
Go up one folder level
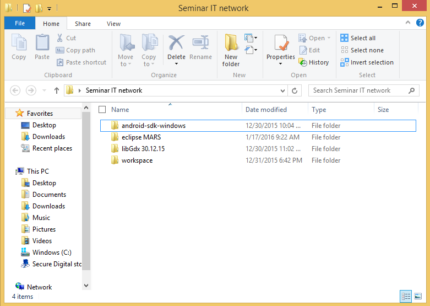pos(57,90)
